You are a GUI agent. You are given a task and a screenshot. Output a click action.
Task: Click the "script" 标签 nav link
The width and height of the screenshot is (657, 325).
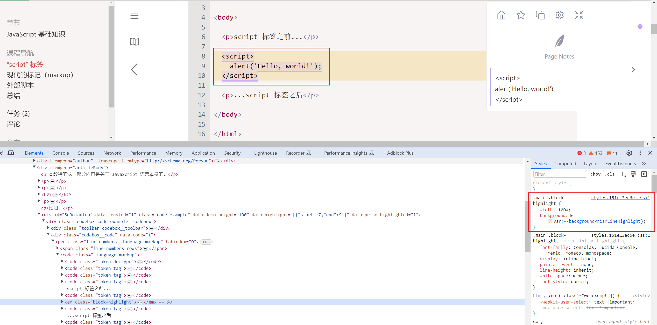(25, 64)
